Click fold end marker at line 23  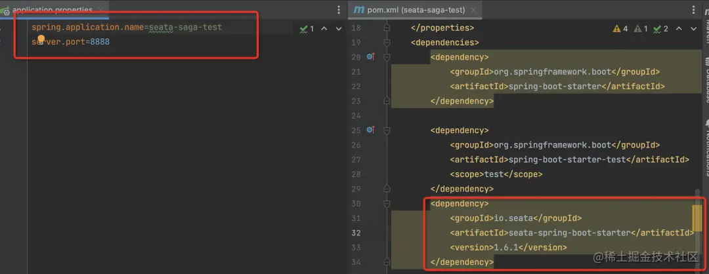coord(387,101)
